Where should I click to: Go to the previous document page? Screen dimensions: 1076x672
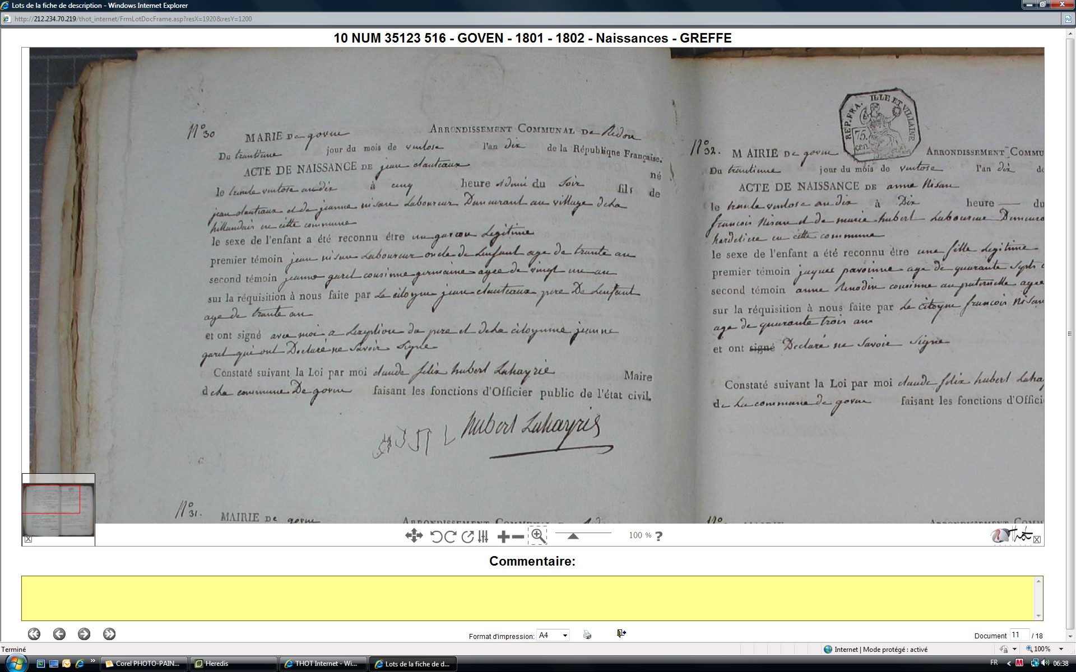click(x=59, y=634)
